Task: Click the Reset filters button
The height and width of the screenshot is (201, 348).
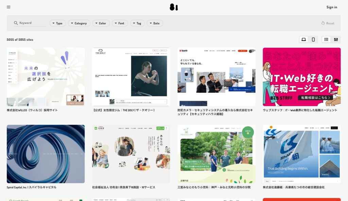Action: pos(328,23)
